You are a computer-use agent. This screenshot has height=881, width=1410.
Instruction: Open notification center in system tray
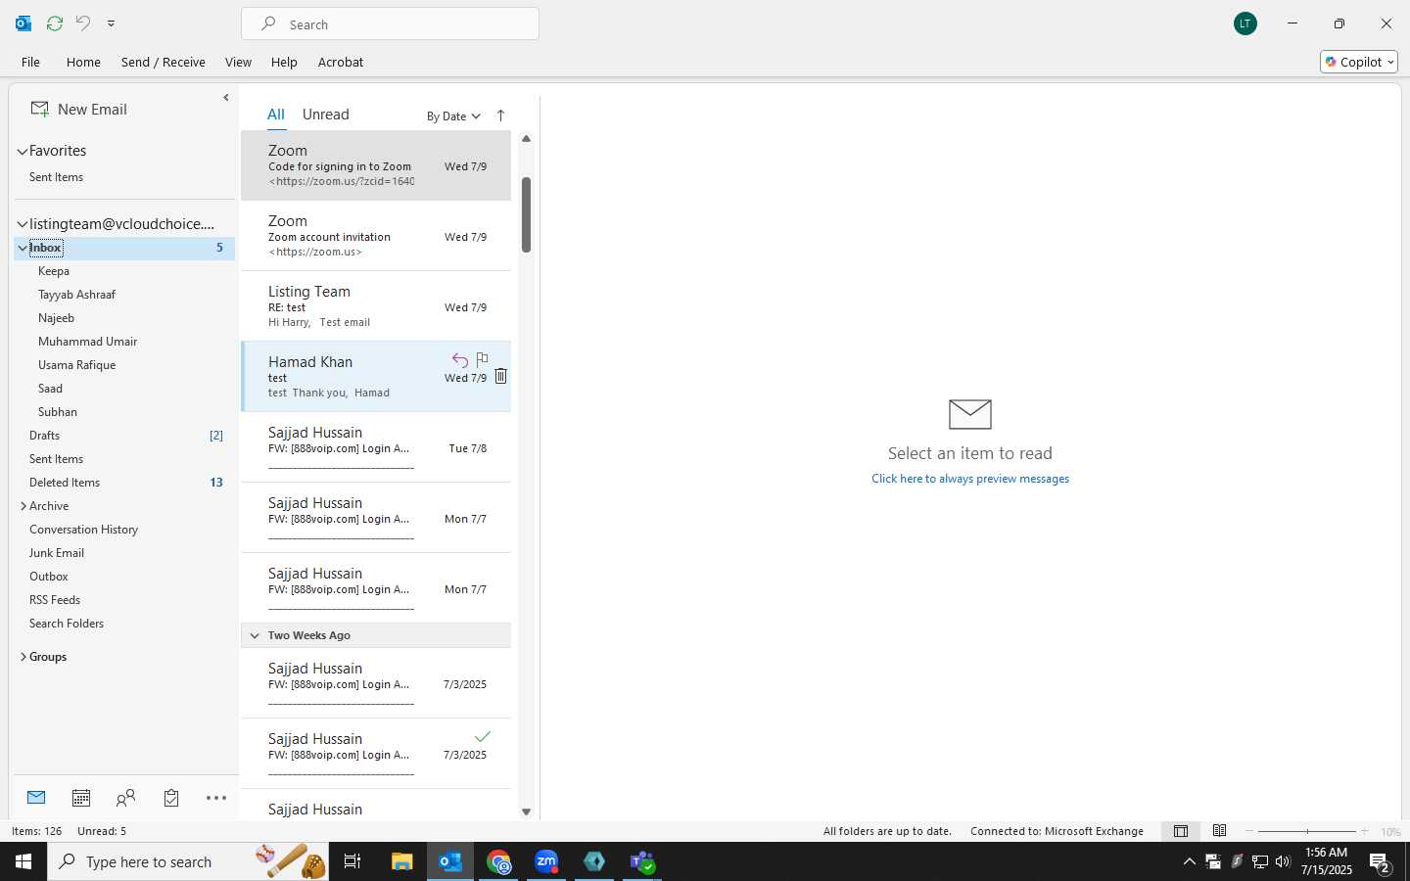[x=1380, y=862]
